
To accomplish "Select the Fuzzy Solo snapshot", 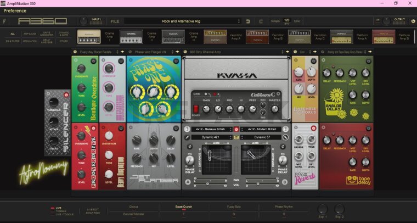I will tap(234, 208).
